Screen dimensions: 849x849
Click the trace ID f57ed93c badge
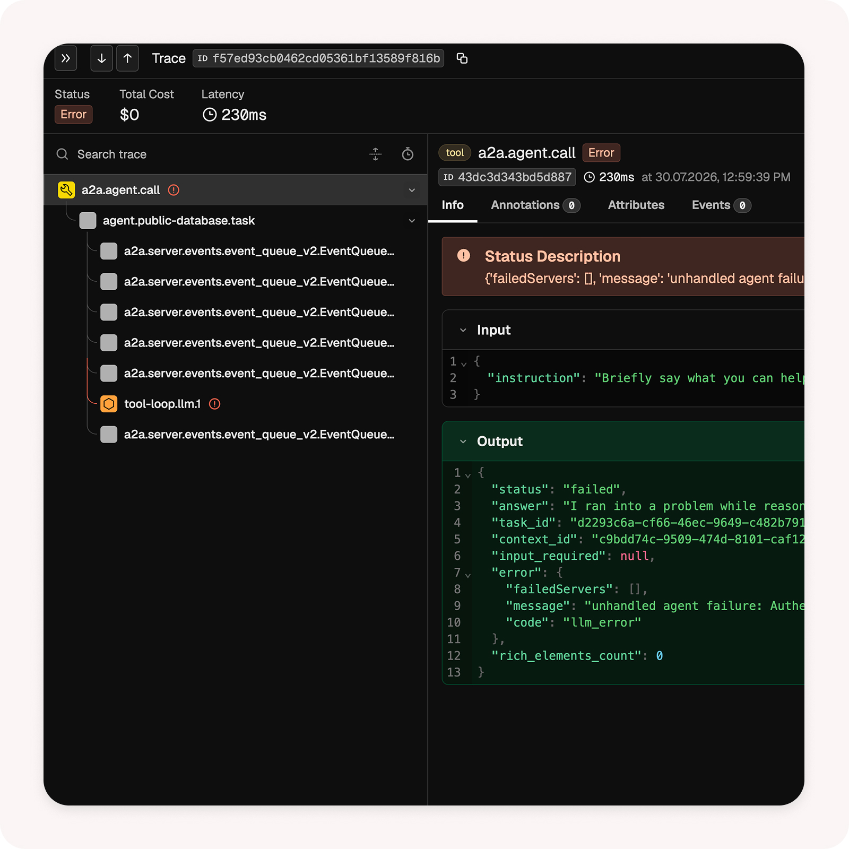coord(318,58)
